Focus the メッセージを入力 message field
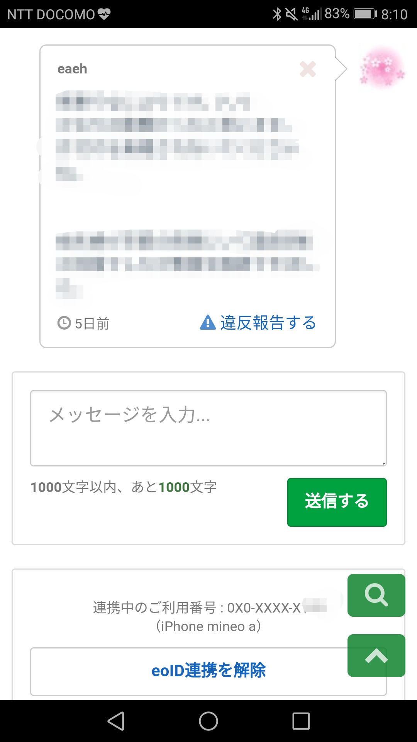Image resolution: width=417 pixels, height=742 pixels. (208, 428)
